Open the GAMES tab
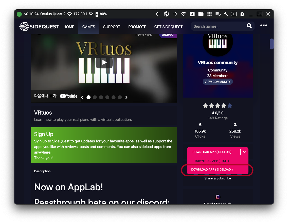The height and width of the screenshot is (223, 288). click(89, 27)
